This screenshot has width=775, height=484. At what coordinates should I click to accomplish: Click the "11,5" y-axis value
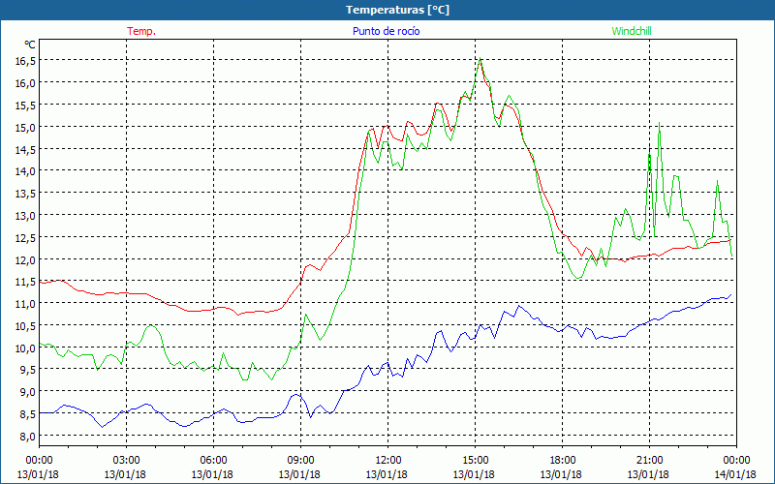[x=26, y=282]
